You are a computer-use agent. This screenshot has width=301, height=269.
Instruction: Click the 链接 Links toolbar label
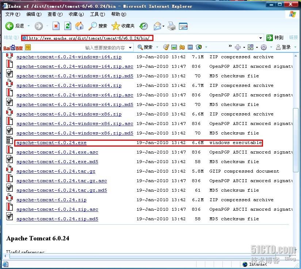click(x=293, y=37)
